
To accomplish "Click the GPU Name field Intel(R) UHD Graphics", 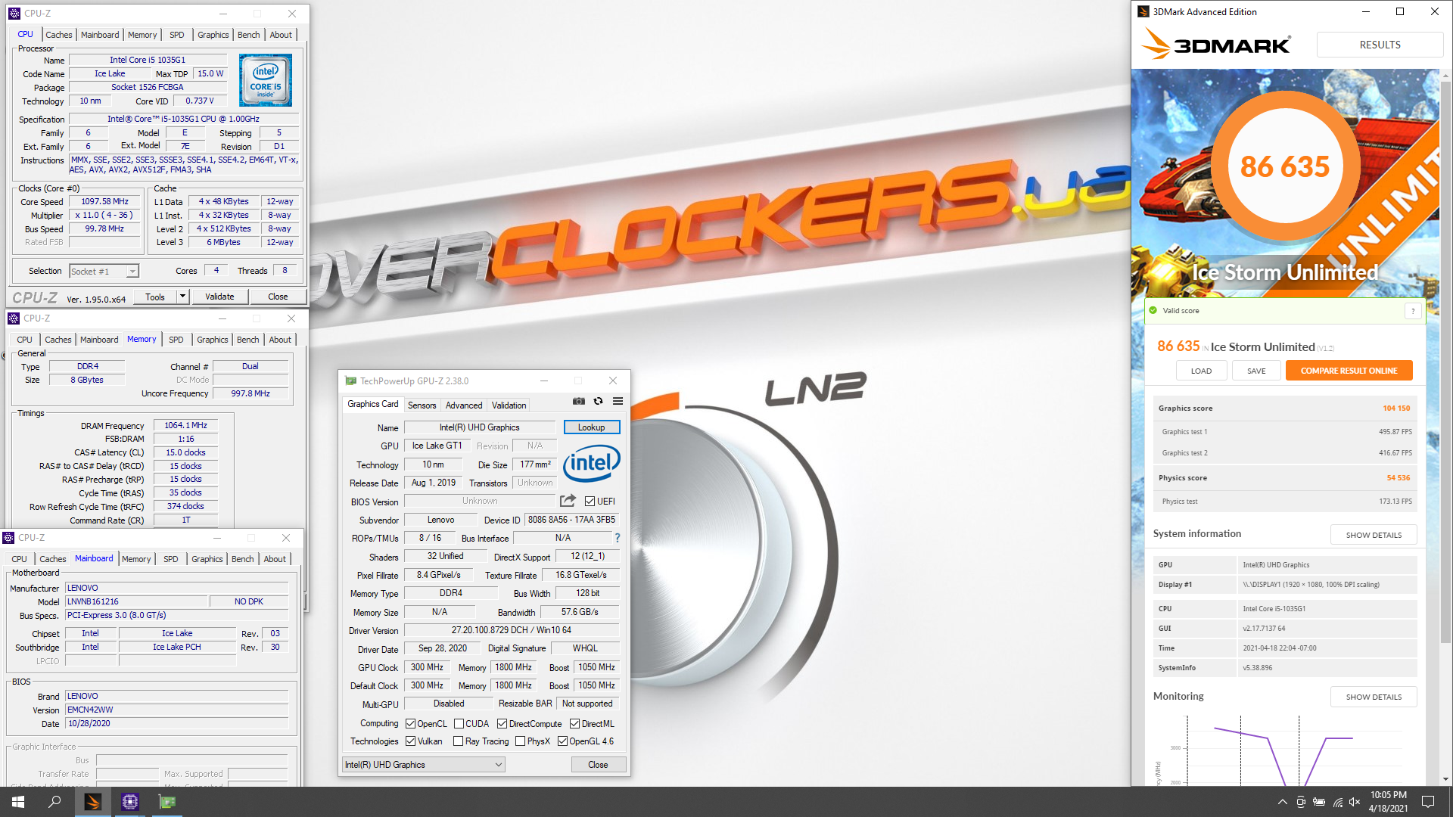I will [x=479, y=427].
